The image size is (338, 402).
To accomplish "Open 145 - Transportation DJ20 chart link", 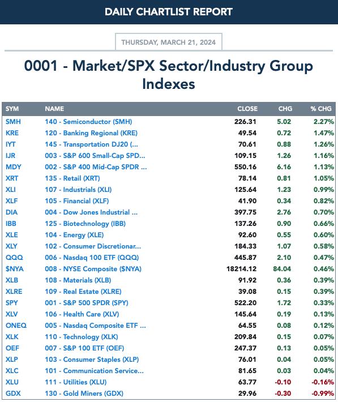I will tap(91, 144).
